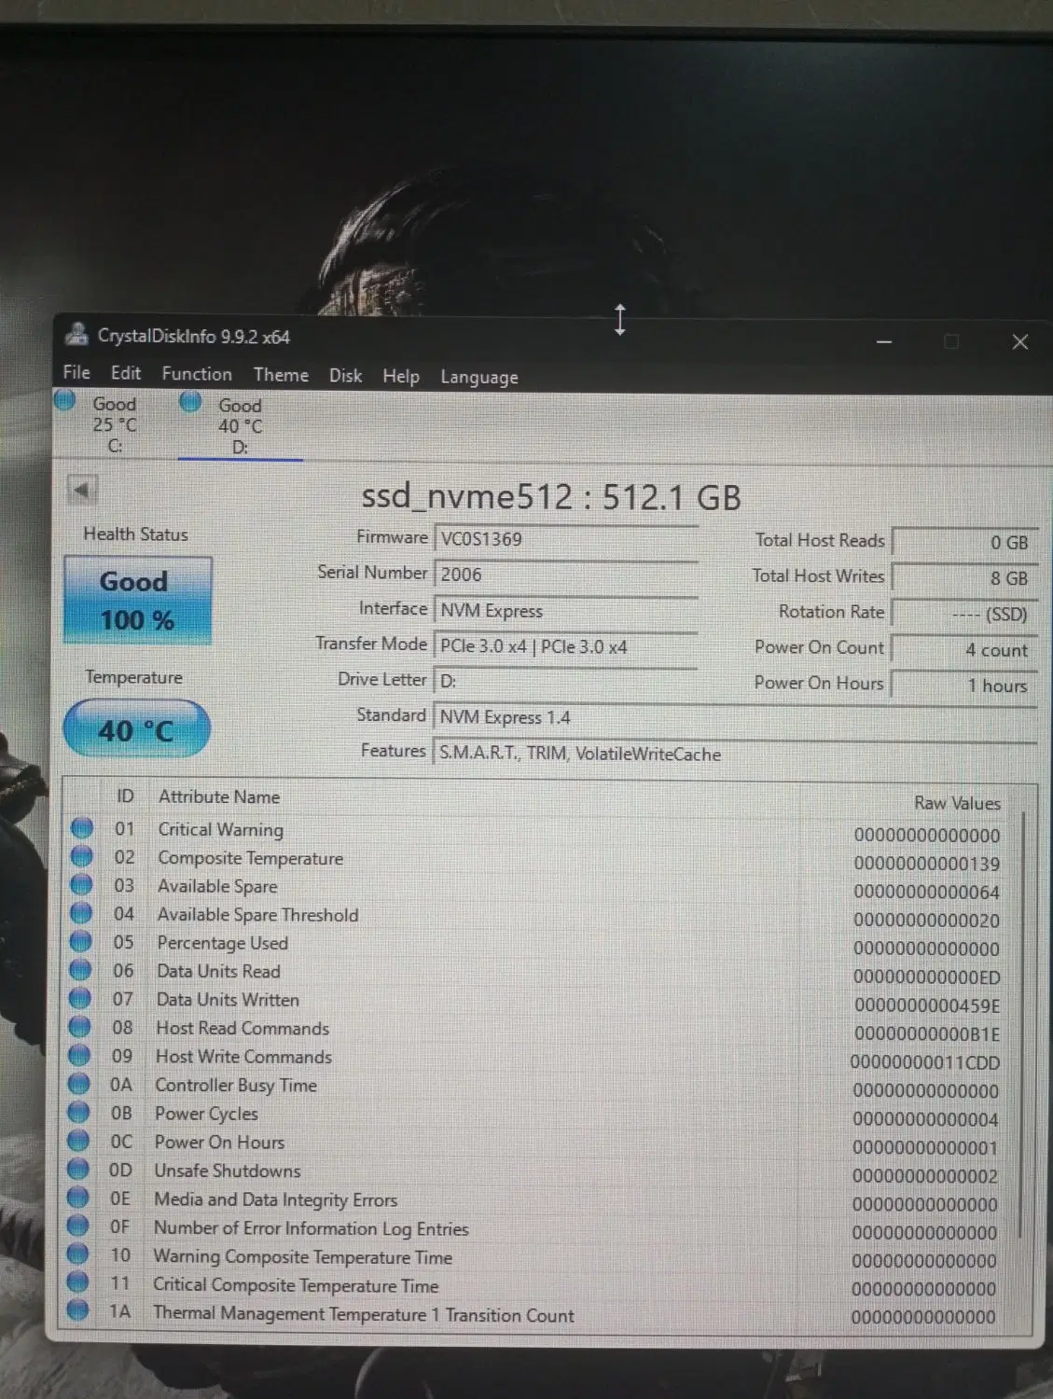Click the status circle for Data Units Read
The height and width of the screenshot is (1399, 1053).
81,970
